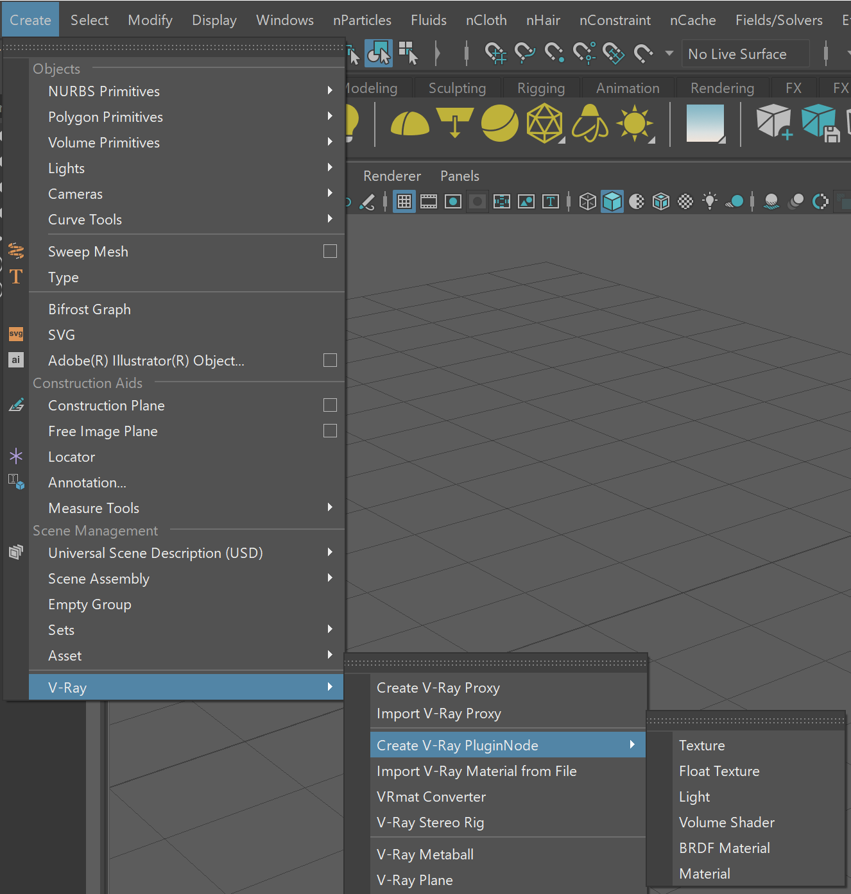Toggle the field chart display
851x894 pixels.
(x=502, y=202)
